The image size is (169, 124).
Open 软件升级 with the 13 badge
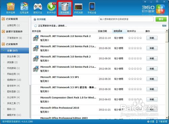[51, 8]
